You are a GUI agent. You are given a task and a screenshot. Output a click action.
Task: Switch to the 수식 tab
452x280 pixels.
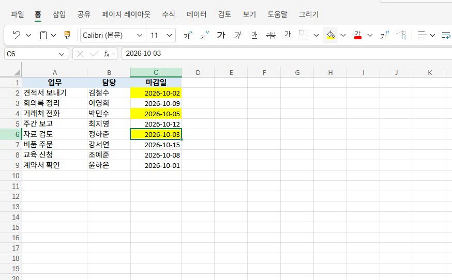(169, 14)
